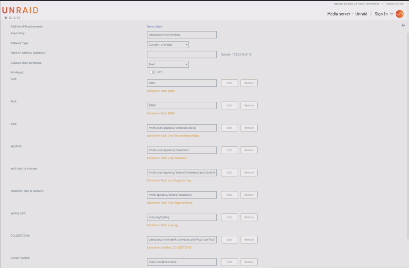The image size is (409, 268).
Task: Open the notifications bell icon
Action: click(403, 25)
